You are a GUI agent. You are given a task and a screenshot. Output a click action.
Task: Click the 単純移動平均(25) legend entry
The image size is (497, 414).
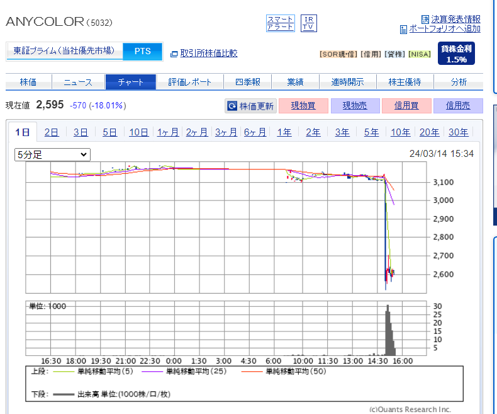pyautogui.click(x=184, y=371)
